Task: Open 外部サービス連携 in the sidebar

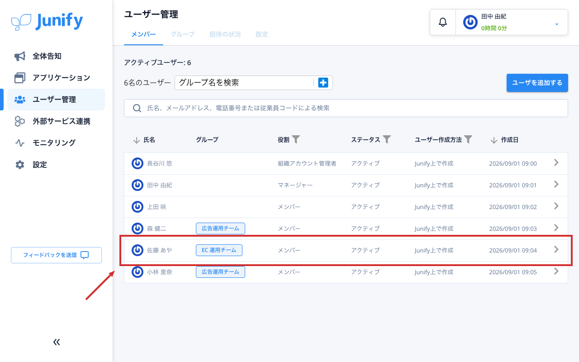Action: pos(56,121)
